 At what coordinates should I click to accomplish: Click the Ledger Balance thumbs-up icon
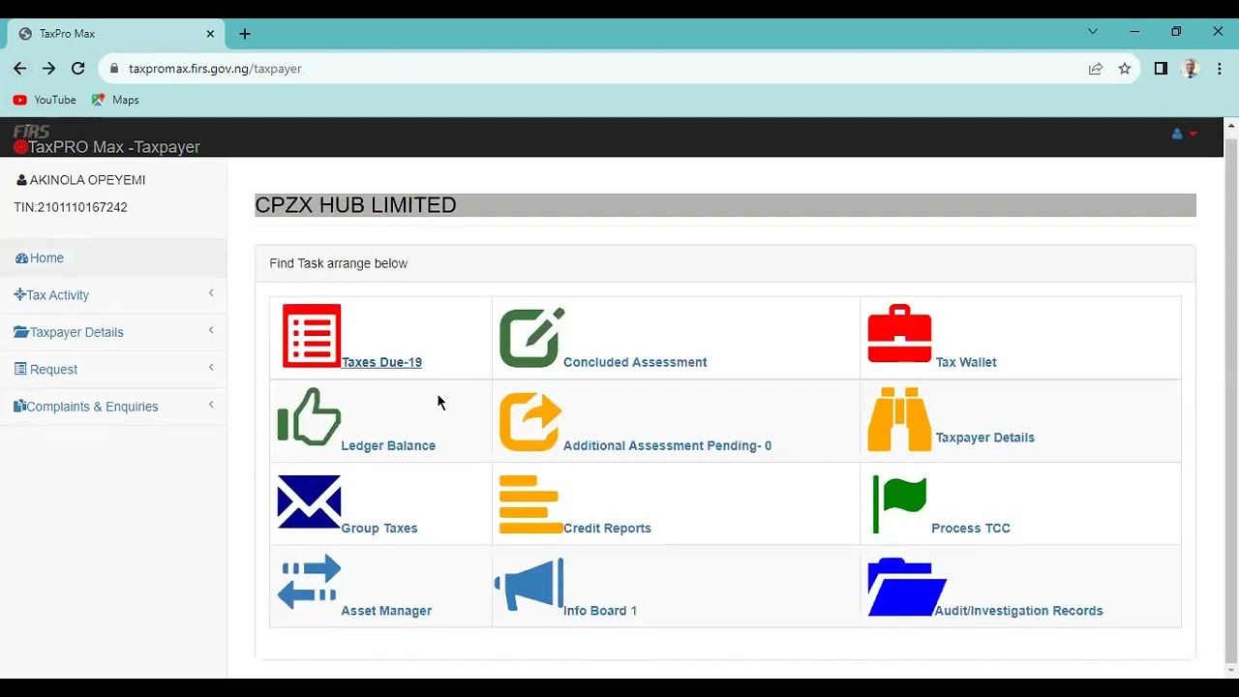pos(309,417)
